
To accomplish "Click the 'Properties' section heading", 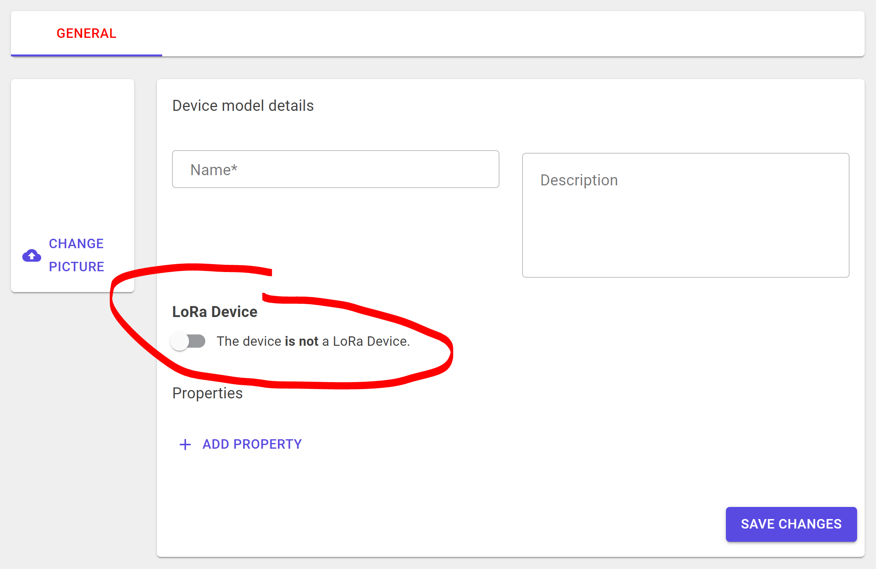I will point(208,393).
